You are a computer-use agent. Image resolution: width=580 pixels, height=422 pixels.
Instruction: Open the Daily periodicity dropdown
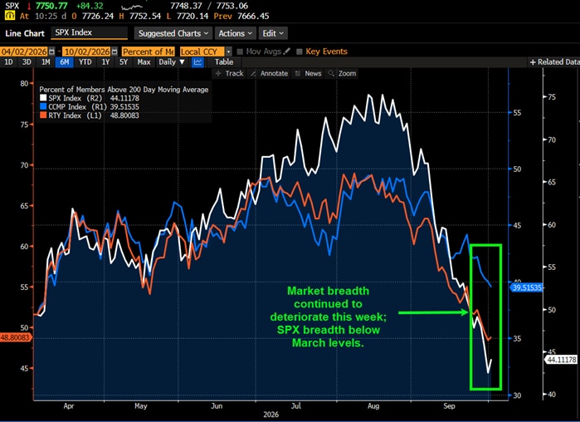point(172,62)
